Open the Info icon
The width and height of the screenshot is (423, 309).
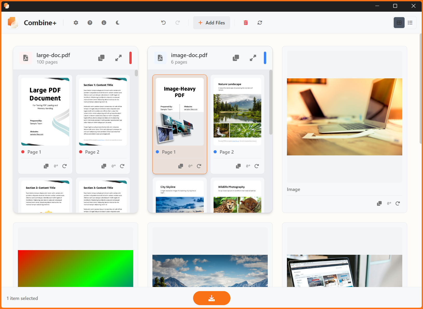pyautogui.click(x=104, y=23)
